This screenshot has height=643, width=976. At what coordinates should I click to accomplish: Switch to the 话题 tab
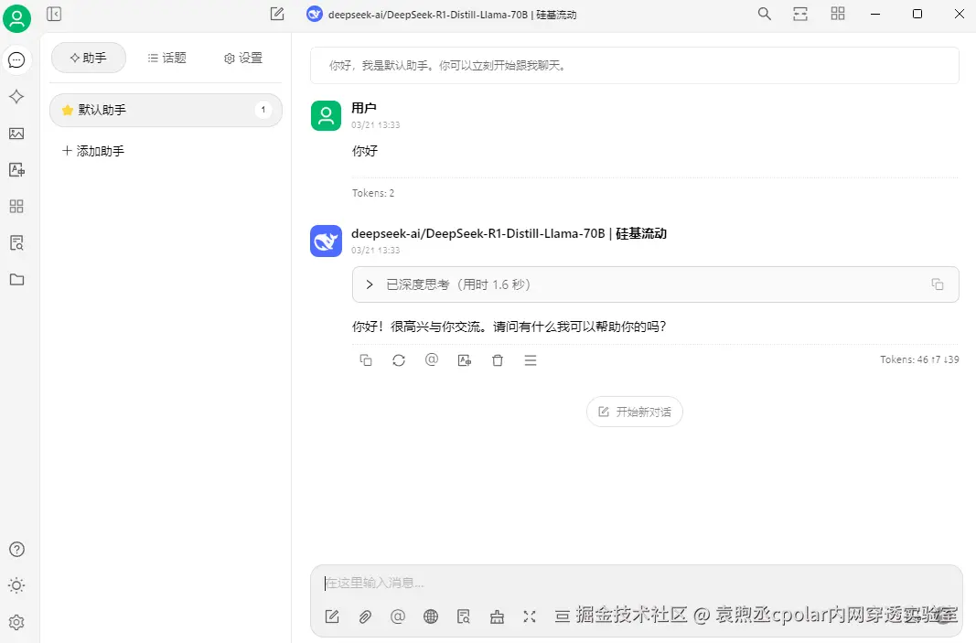tap(166, 58)
